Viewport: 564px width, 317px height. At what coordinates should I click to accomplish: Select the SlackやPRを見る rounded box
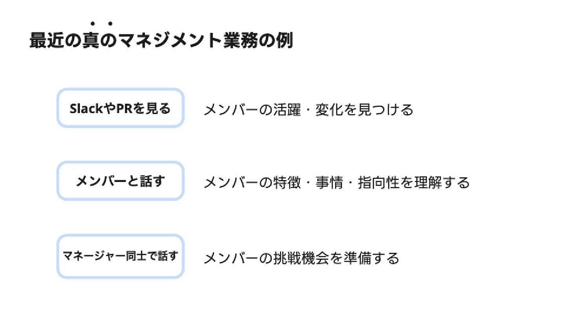120,108
